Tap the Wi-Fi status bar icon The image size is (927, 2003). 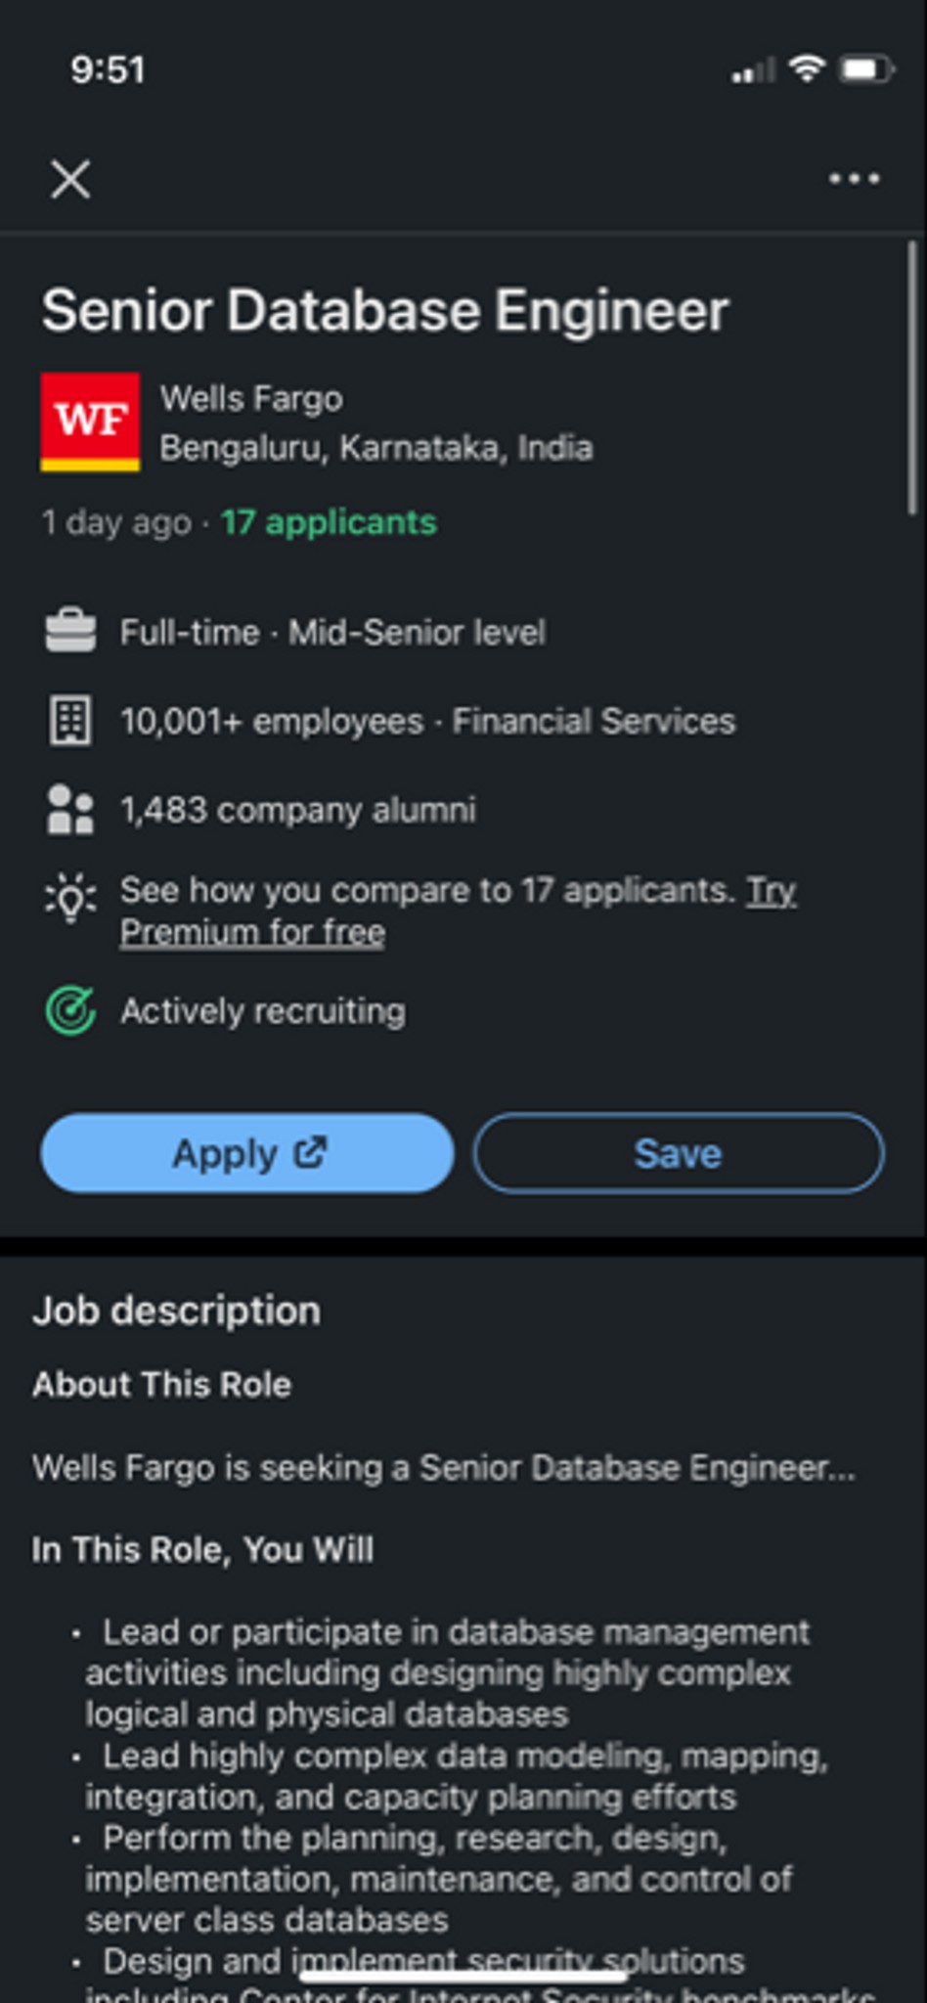[x=807, y=68]
